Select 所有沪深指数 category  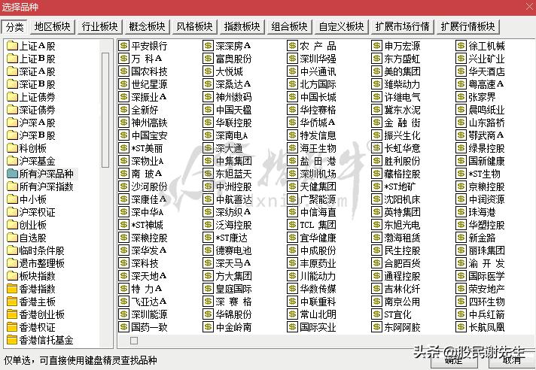pyautogui.click(x=46, y=187)
